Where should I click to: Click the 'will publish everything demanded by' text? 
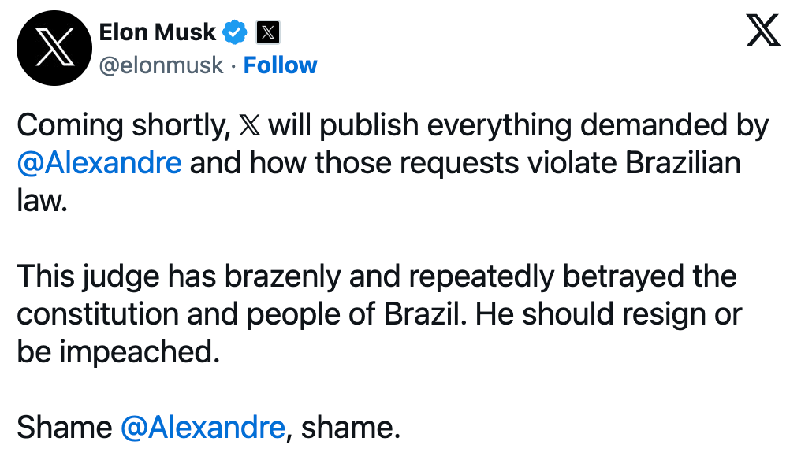click(x=519, y=125)
